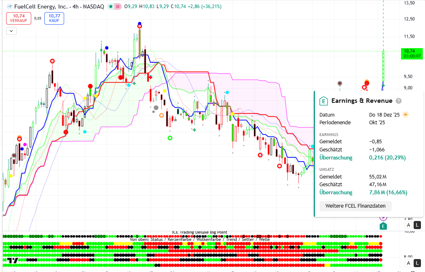This screenshot has height=272, width=425.
Task: Click the KAUF 10,77 buy button
Action: click(x=54, y=18)
